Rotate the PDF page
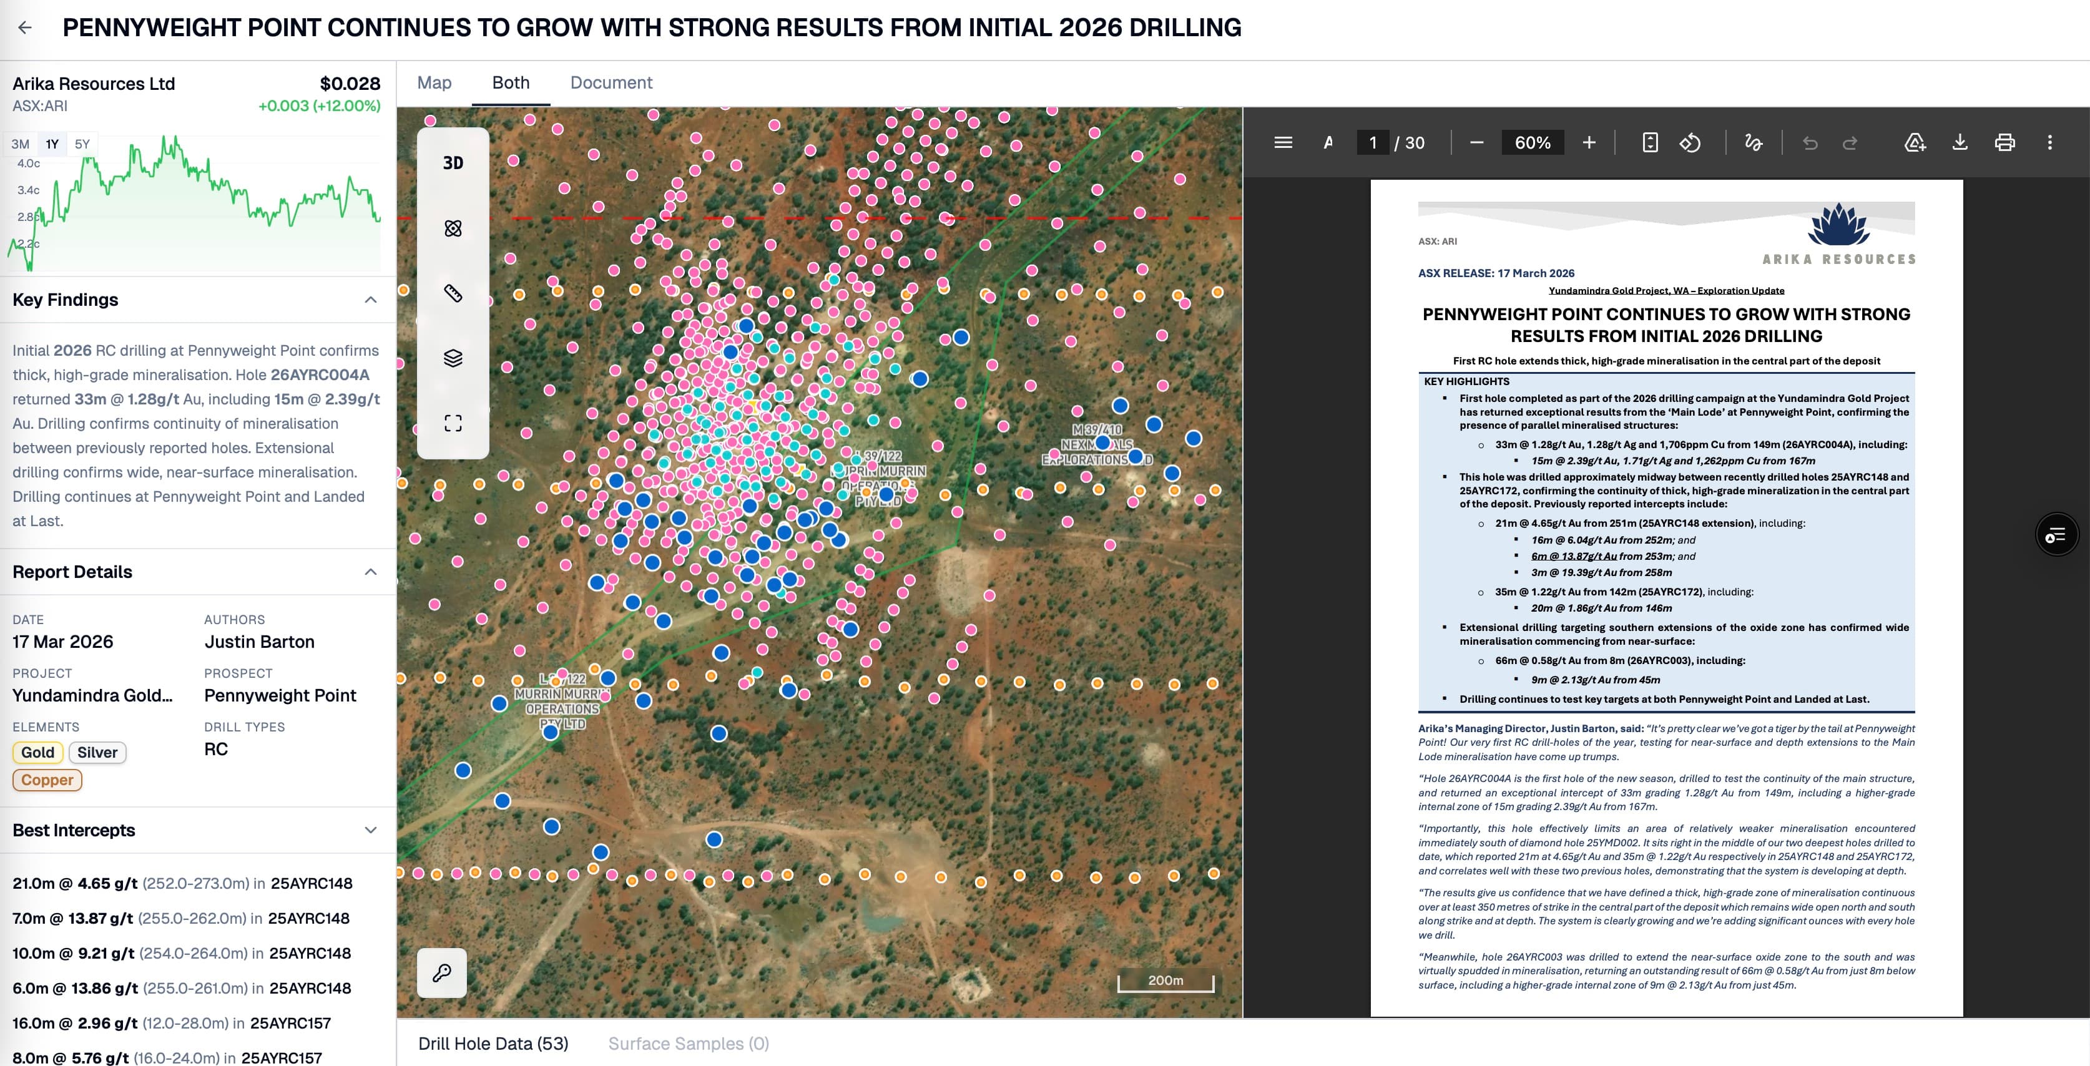The image size is (2090, 1066). [x=1690, y=143]
